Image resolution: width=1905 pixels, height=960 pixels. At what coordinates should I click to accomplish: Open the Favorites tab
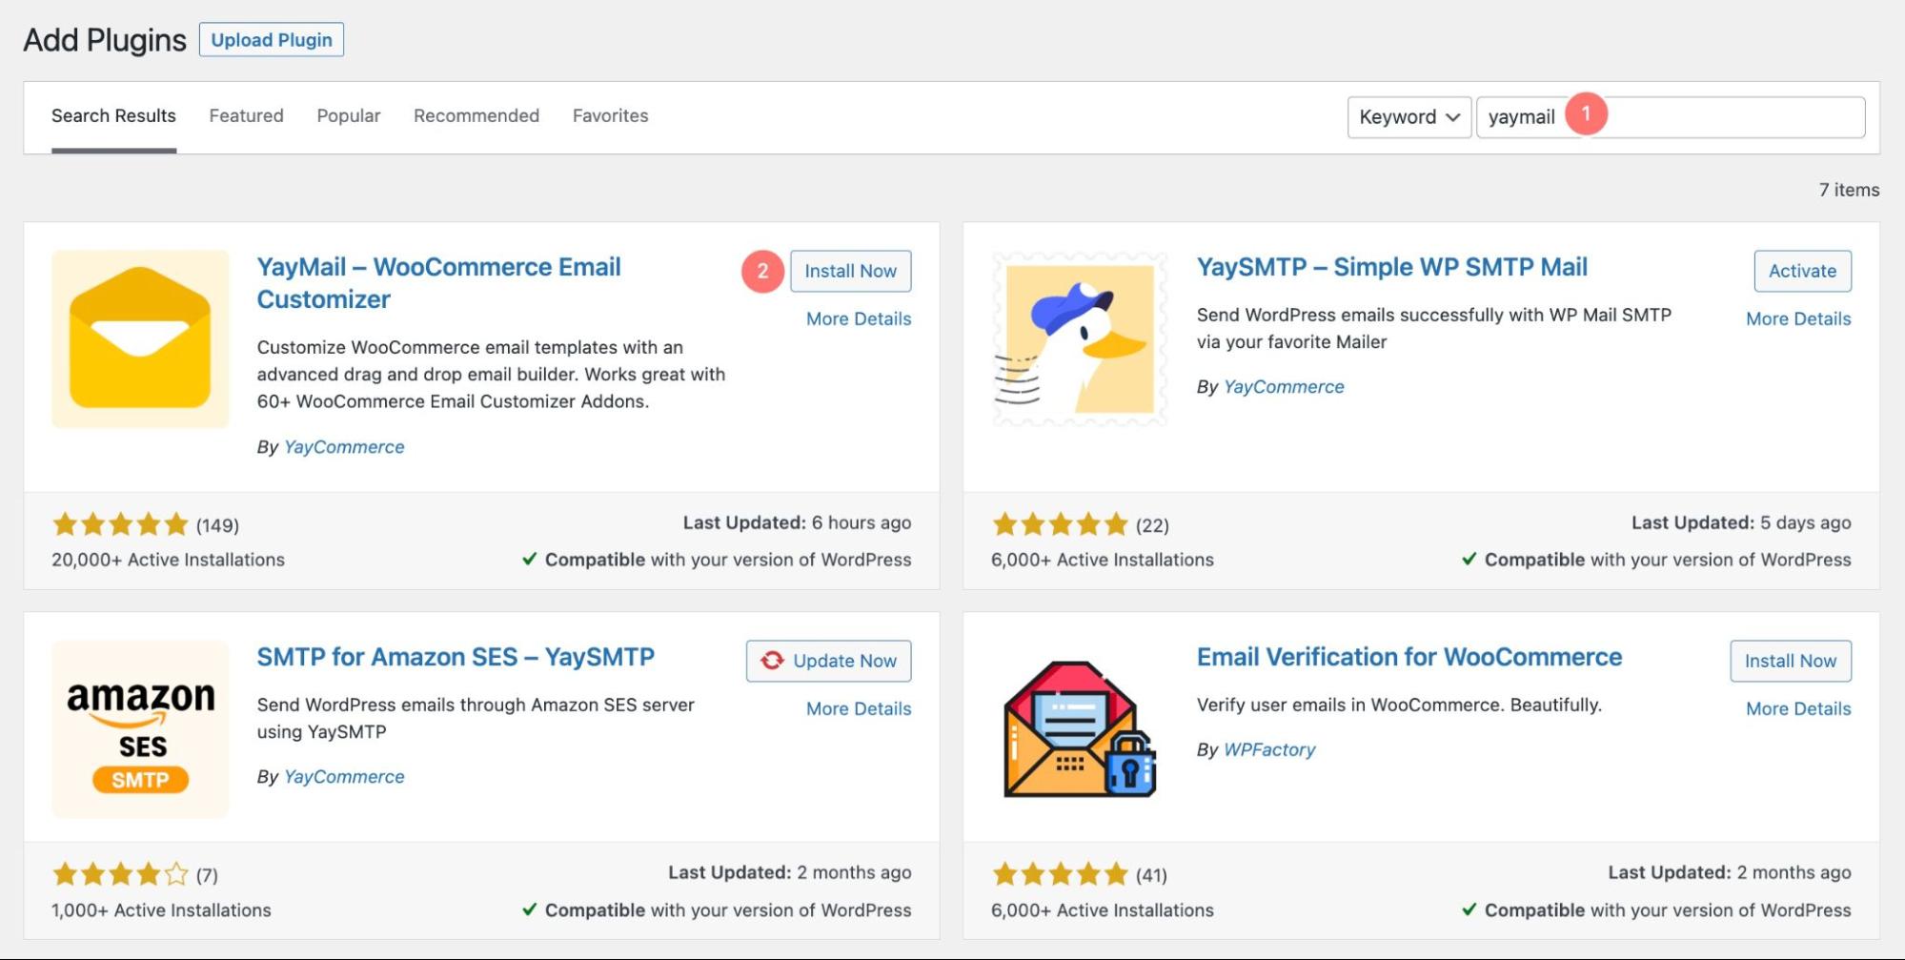coord(611,116)
